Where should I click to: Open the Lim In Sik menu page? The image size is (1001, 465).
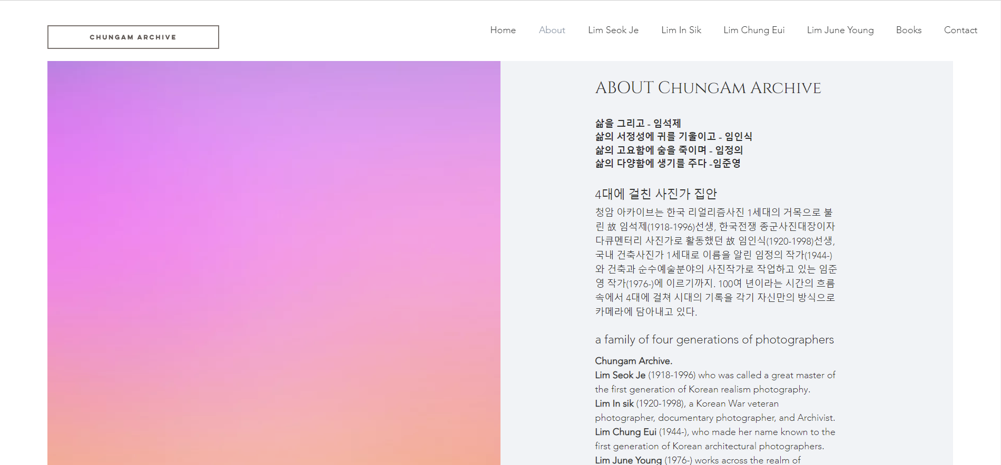point(681,30)
